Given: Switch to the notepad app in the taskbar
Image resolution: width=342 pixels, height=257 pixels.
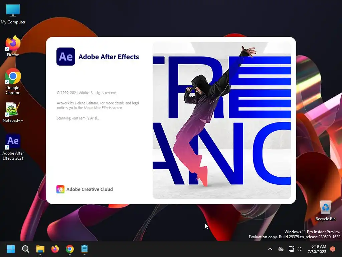Looking at the screenshot, I should pyautogui.click(x=84, y=249).
